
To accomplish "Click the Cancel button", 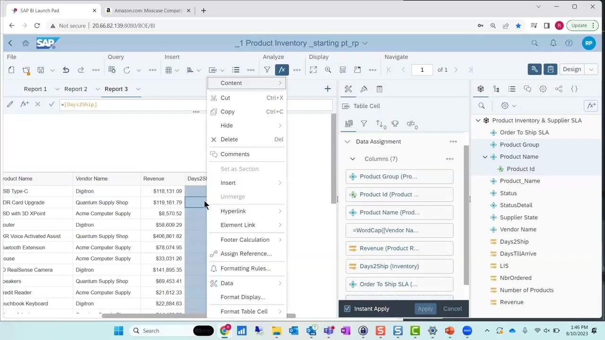I will click(x=452, y=309).
